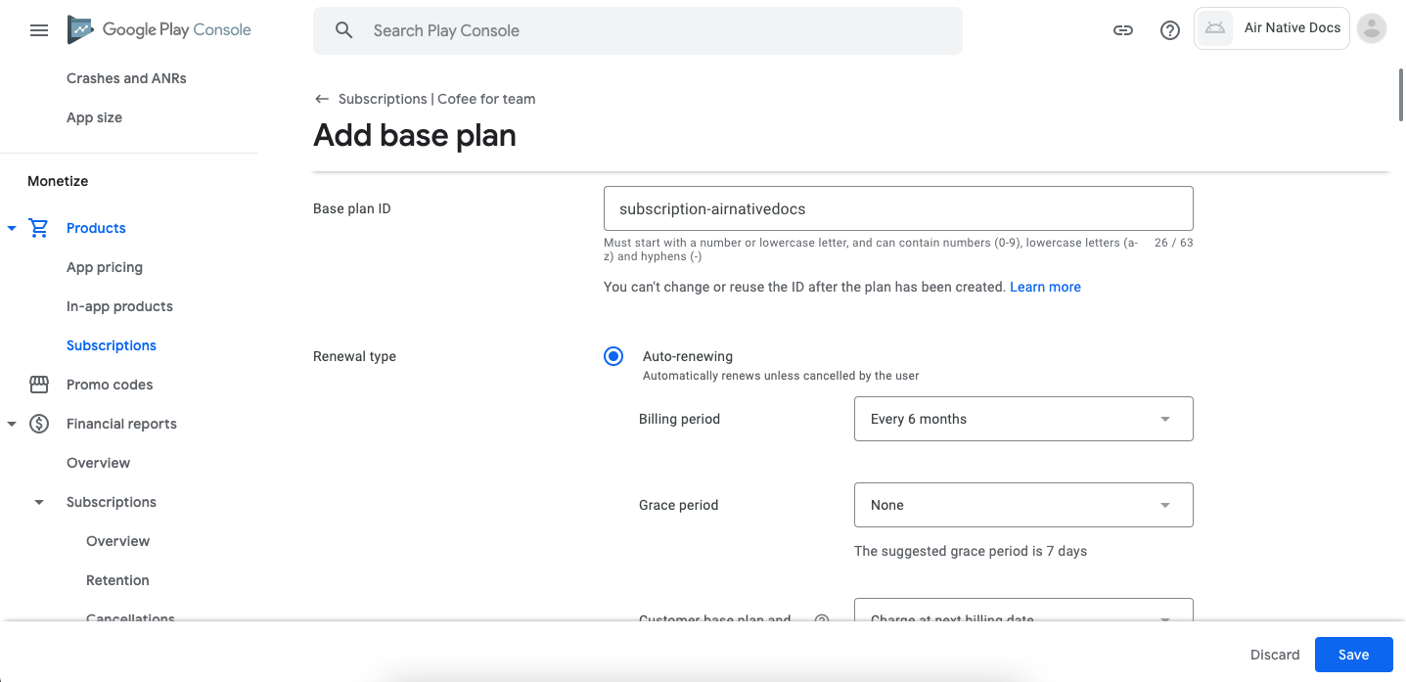Open the help question mark icon
1406x682 pixels.
[1170, 30]
